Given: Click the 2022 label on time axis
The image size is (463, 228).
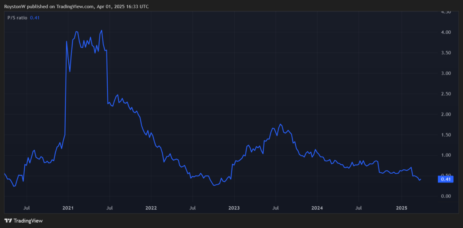Looking at the screenshot, I should (x=151, y=208).
